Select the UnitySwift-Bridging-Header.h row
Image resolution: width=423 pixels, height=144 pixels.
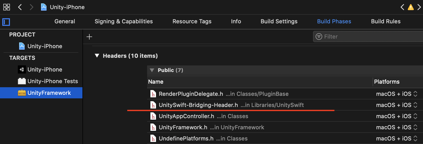pyautogui.click(x=285, y=105)
